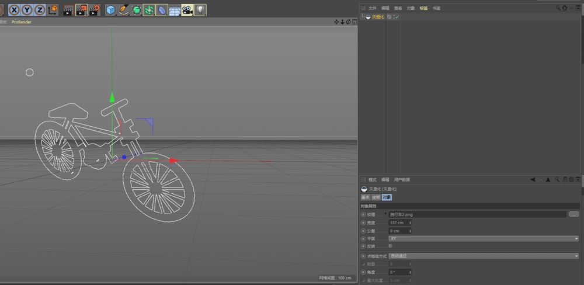Click the ProRender viewport menu

(x=22, y=22)
